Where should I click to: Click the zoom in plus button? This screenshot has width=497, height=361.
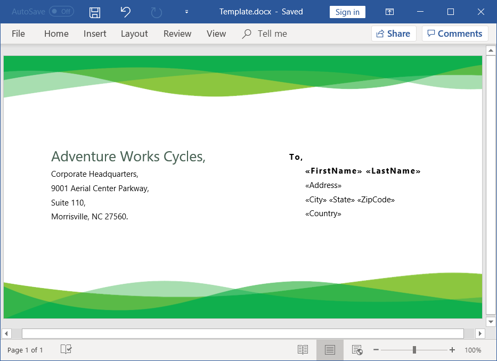tap(452, 350)
